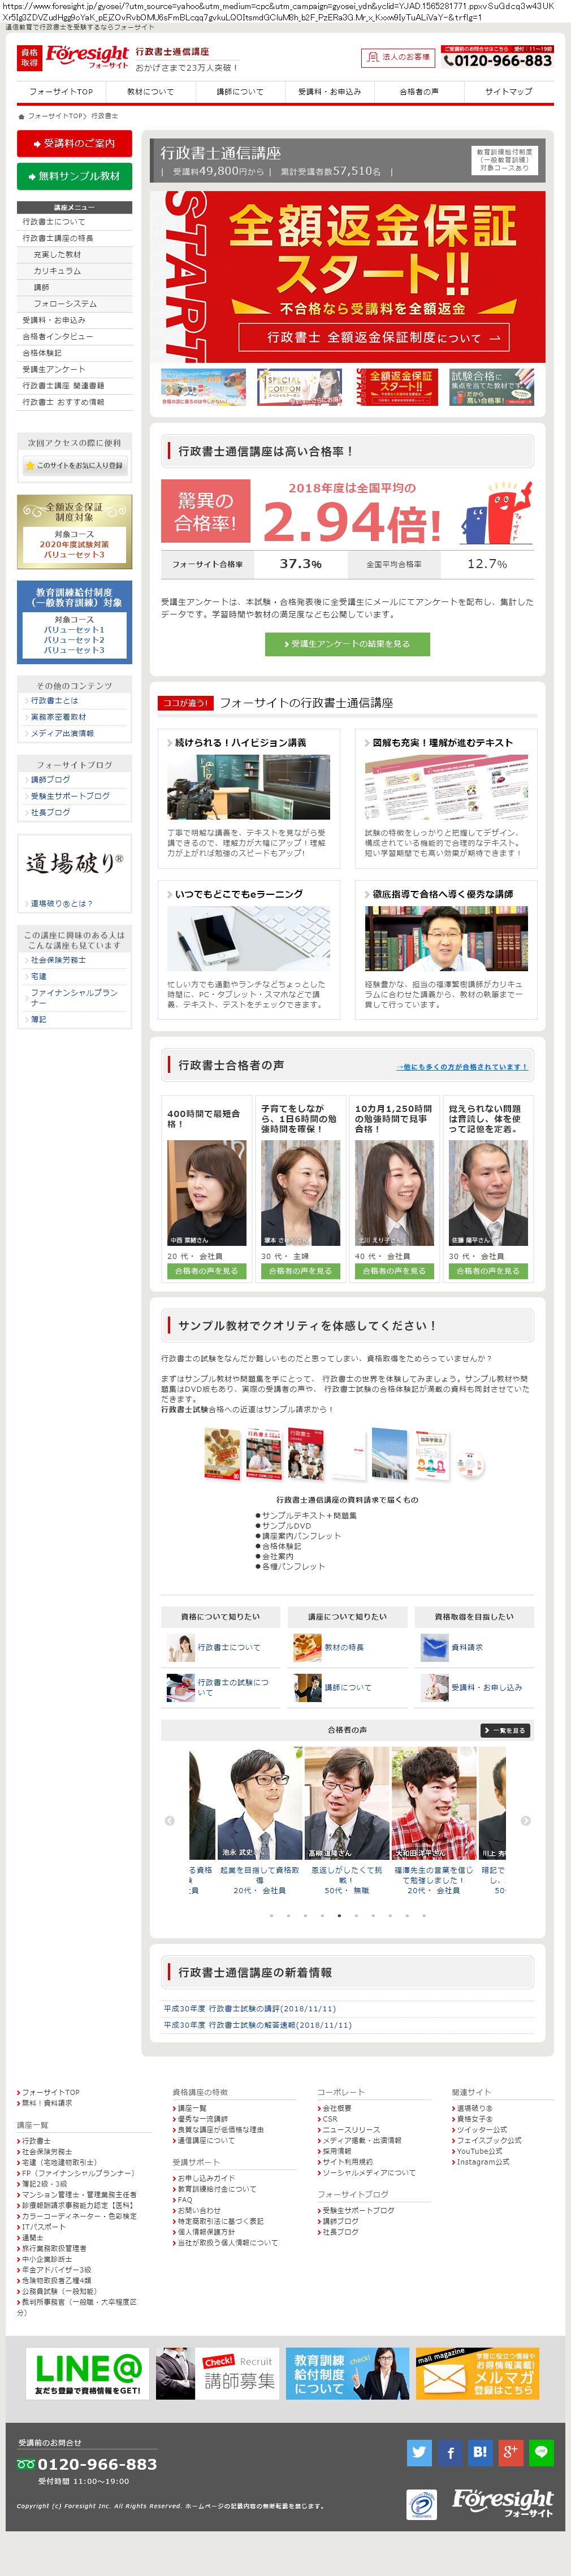Open フォーサイトTOP navigation tab
Viewport: 571px width, 2576px height.
61,91
